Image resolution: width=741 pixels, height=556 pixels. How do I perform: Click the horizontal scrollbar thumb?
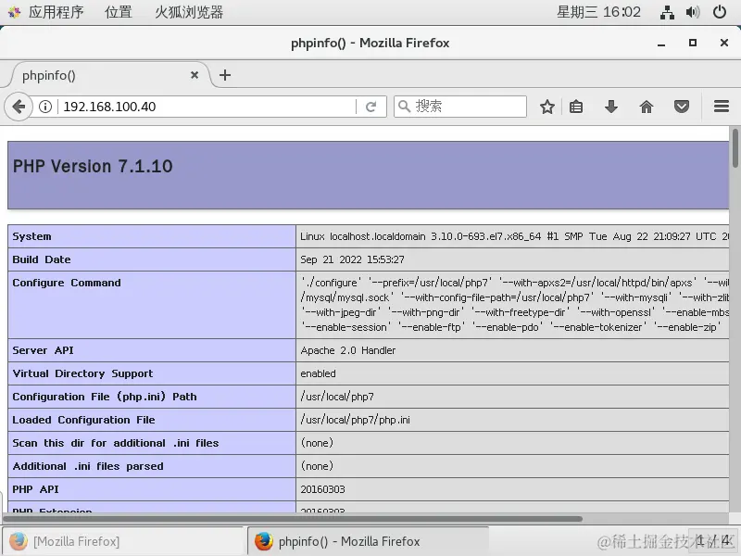coord(293,519)
